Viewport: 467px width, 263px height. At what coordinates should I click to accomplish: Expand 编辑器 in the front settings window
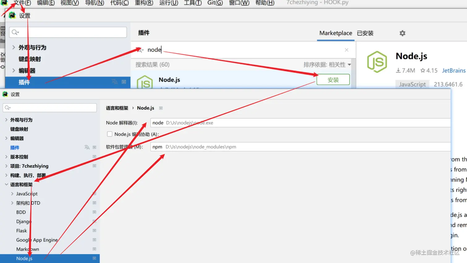(6, 138)
